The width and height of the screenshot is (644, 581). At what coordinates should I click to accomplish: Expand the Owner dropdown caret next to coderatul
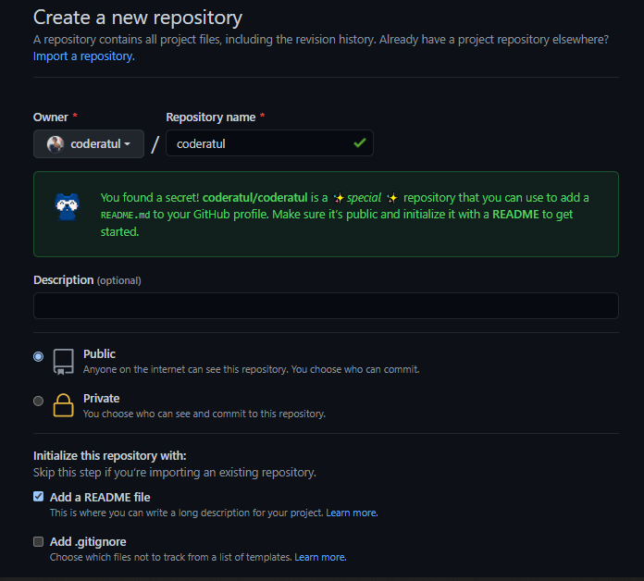pos(128,144)
